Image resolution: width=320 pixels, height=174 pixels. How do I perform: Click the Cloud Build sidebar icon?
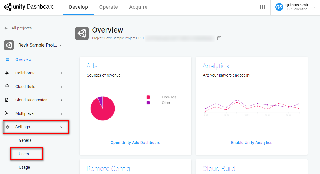click(x=7, y=86)
